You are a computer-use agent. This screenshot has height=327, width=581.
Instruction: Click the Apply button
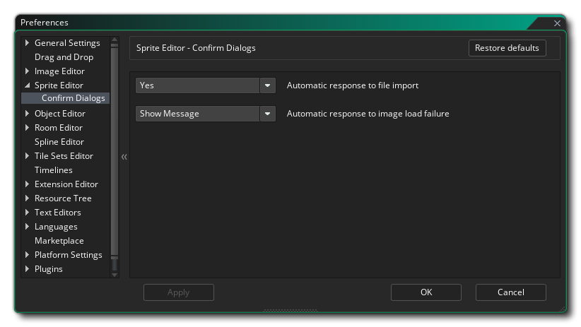coord(178,292)
